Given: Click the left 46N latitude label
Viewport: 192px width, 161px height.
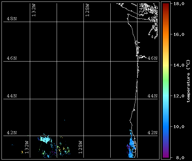Looking at the screenshot, I should point(12,58).
